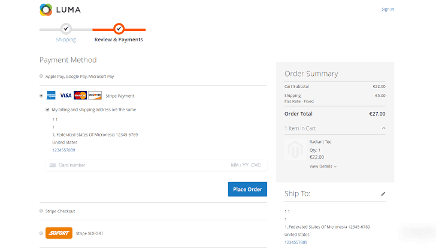Click the Flat Rate - Fixed text

coord(299,101)
